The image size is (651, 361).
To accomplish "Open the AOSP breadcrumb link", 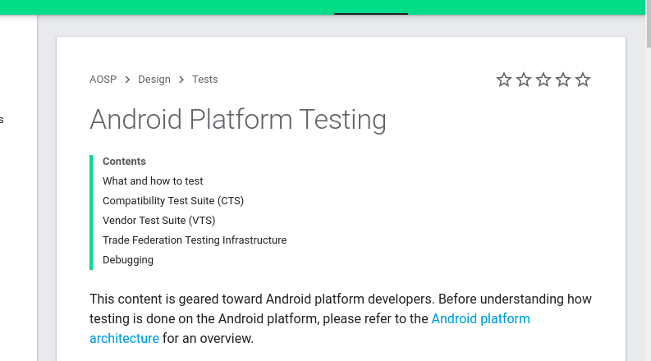I will [x=103, y=80].
